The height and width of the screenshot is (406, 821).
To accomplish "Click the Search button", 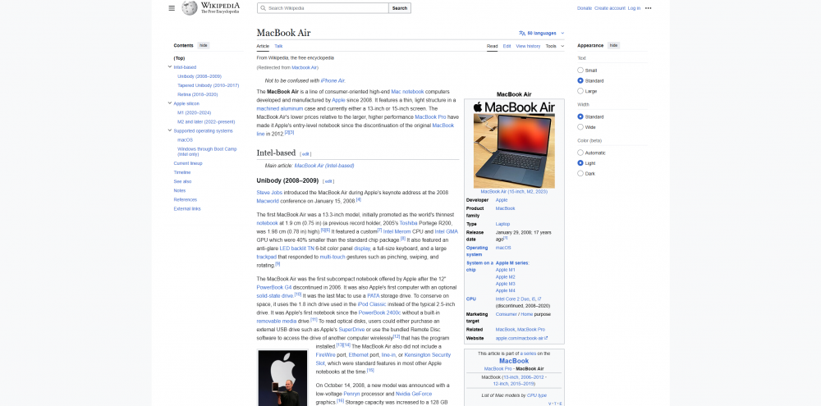I will [x=400, y=8].
